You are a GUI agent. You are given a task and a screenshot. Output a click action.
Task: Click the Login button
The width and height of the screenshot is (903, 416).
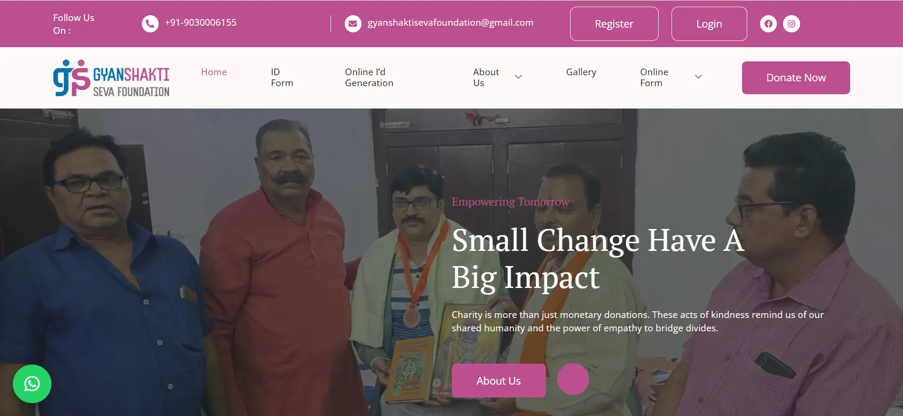709,24
